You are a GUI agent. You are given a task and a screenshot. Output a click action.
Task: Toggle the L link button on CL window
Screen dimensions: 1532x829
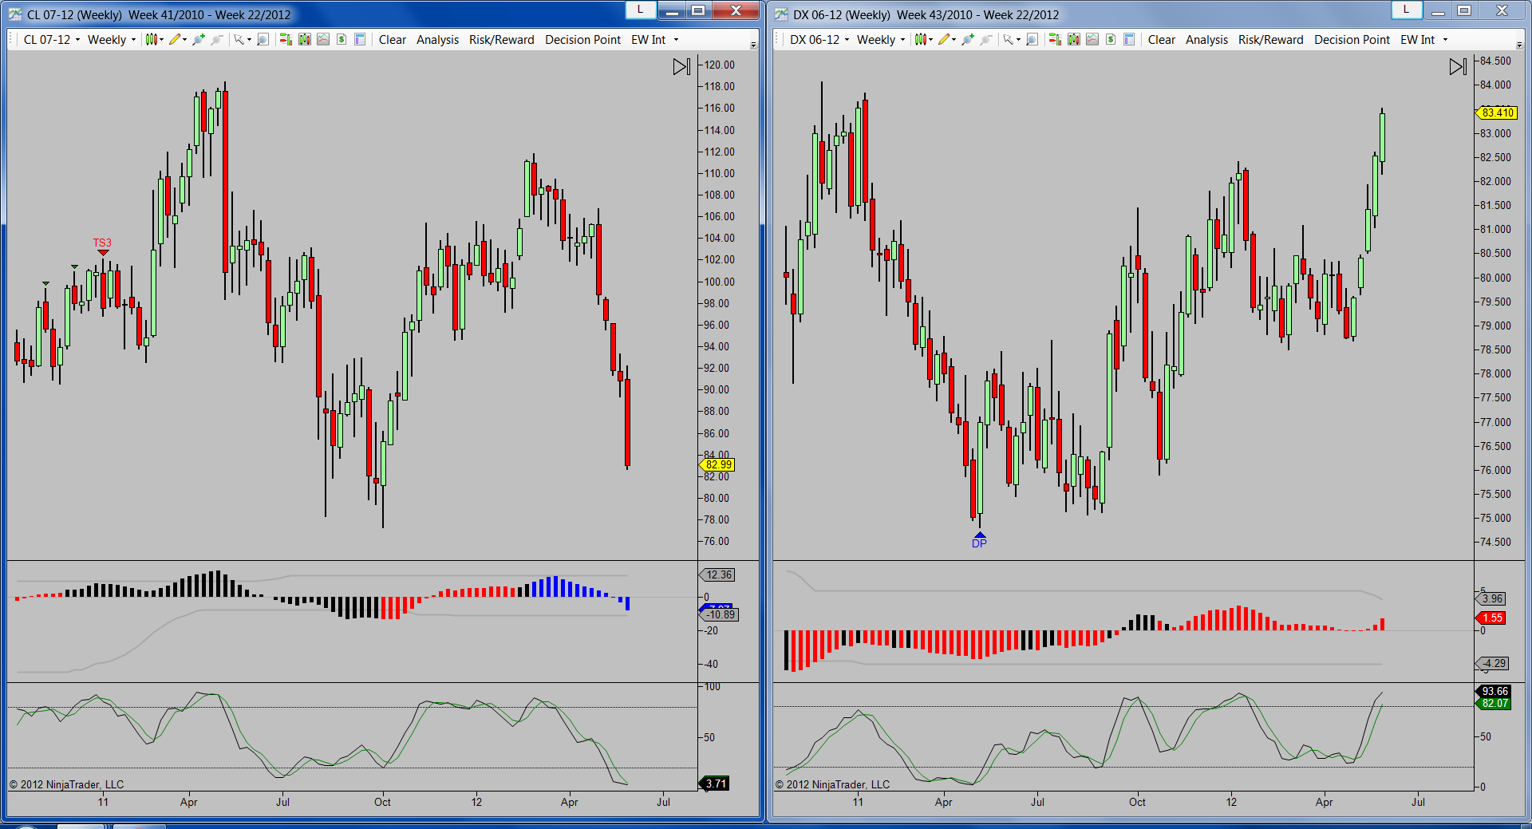tap(640, 10)
